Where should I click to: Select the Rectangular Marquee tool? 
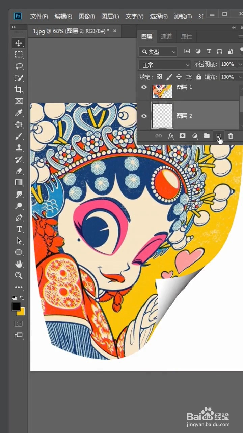tap(19, 54)
